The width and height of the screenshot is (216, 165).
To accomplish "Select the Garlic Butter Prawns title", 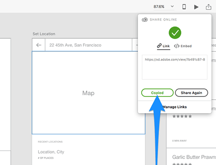I will [194, 157].
